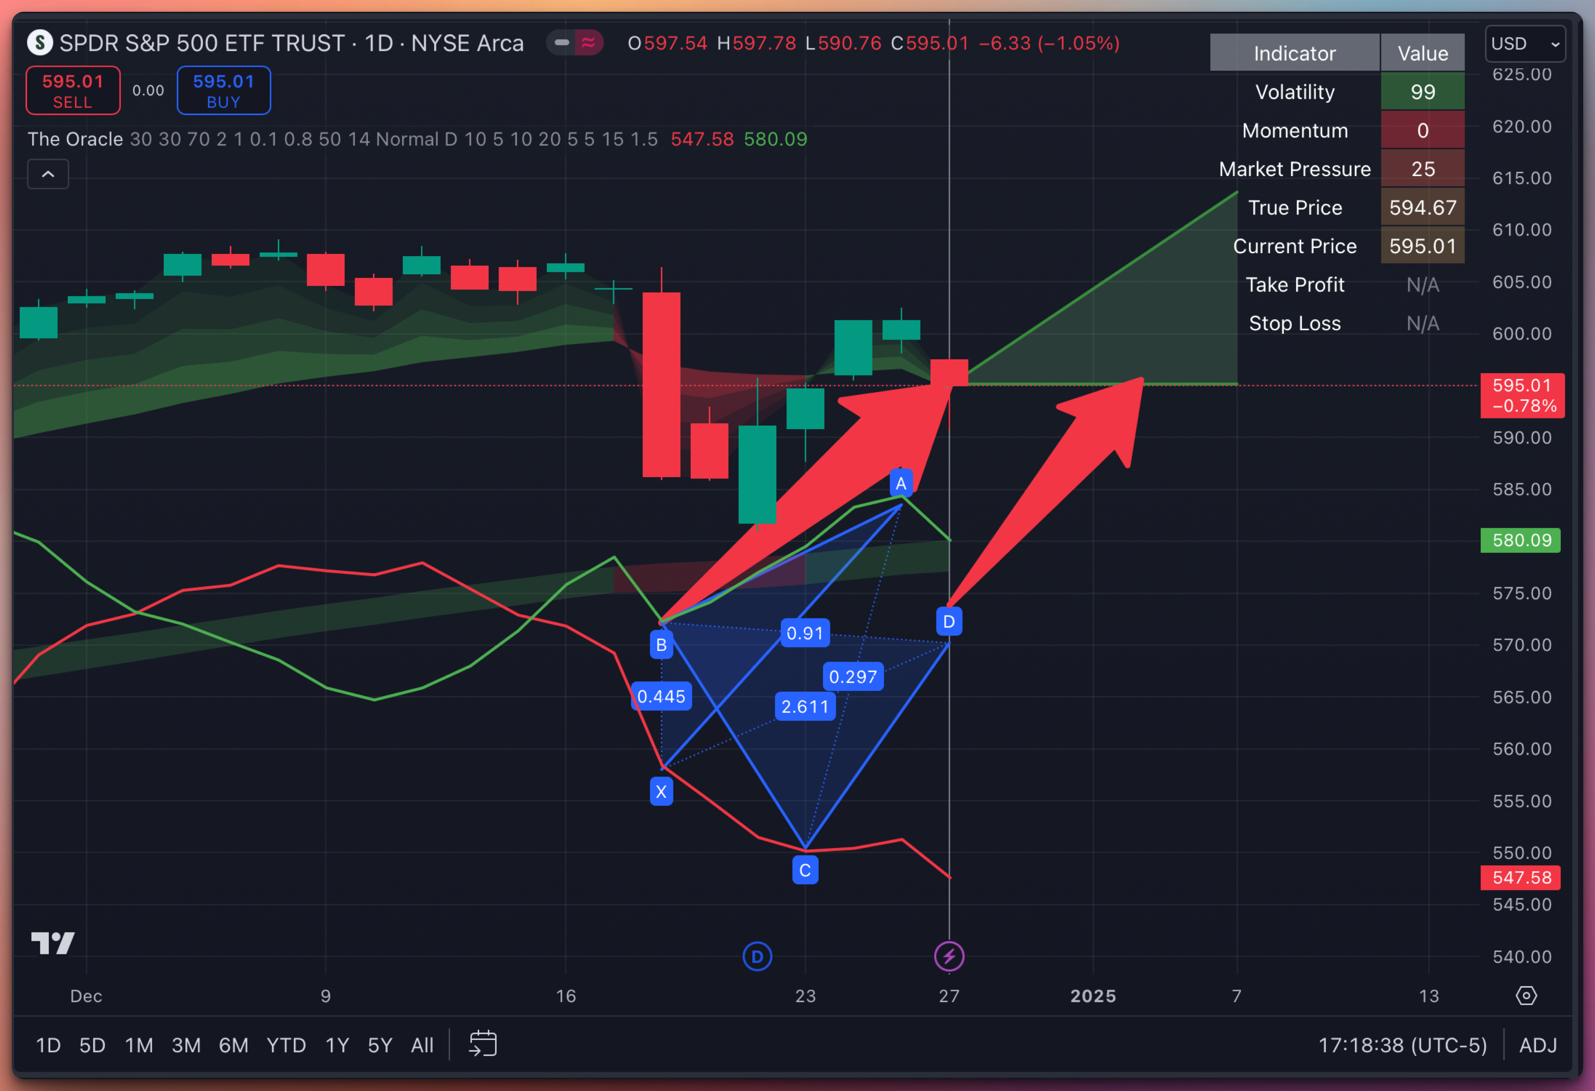Click harmonic pattern point C label
Image resolution: width=1595 pixels, height=1091 pixels.
805,871
